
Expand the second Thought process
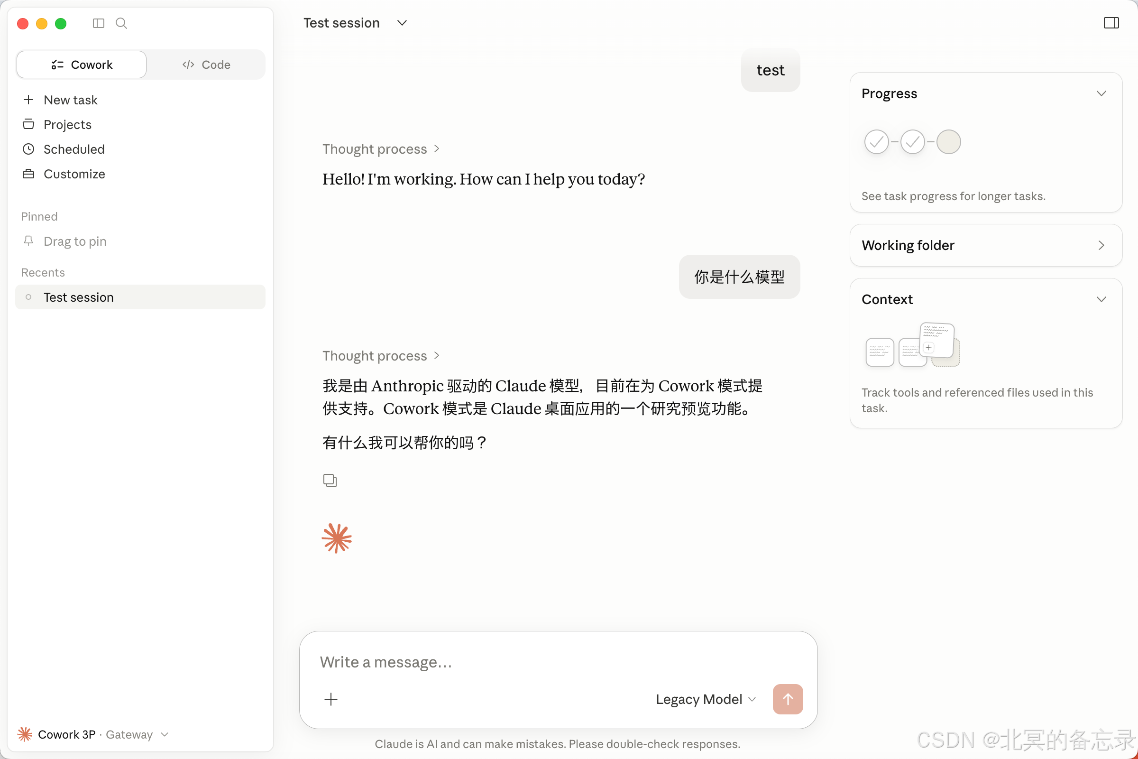[x=381, y=355]
